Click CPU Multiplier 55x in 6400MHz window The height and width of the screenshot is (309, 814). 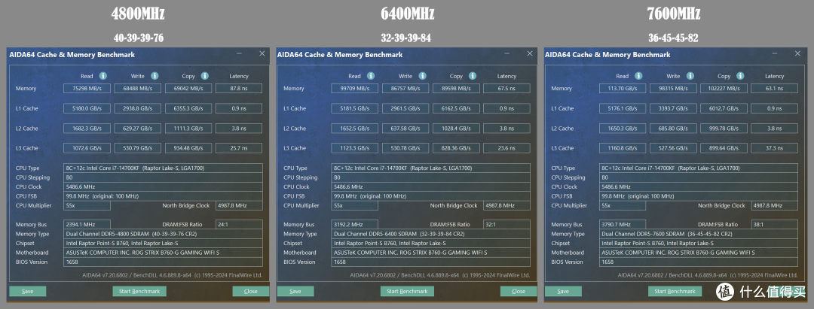click(x=354, y=205)
